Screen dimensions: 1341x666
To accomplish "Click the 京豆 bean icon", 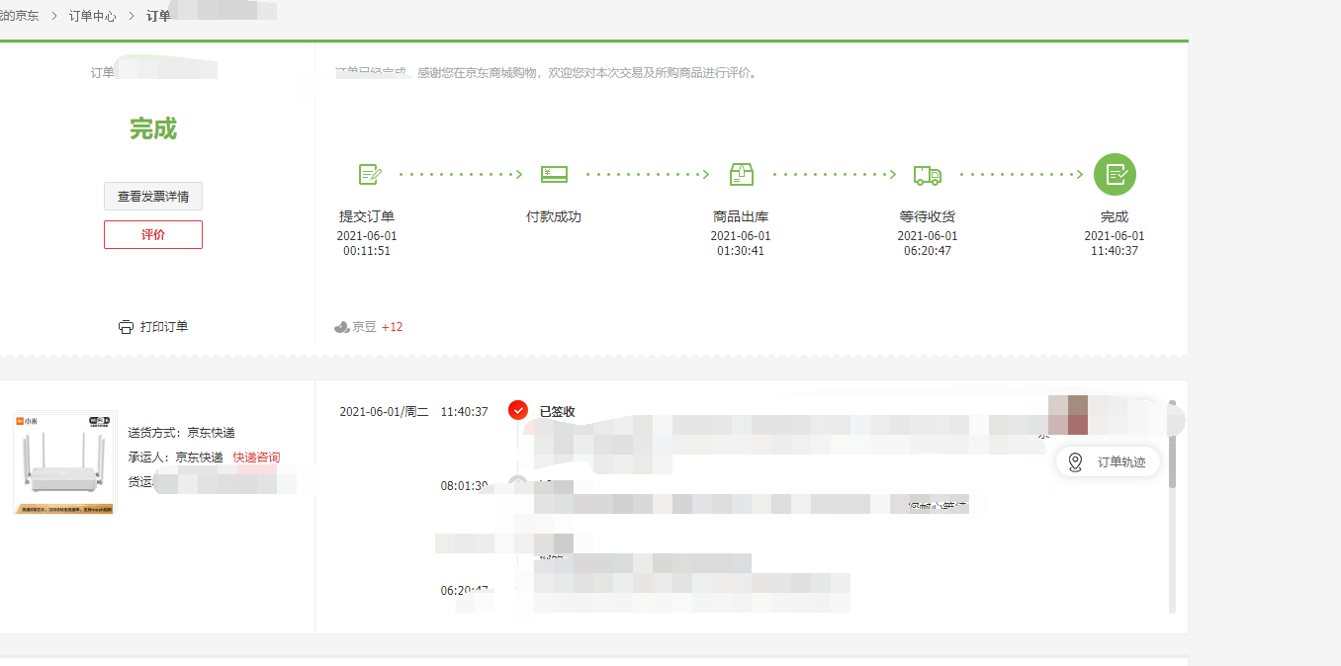I will coord(342,327).
